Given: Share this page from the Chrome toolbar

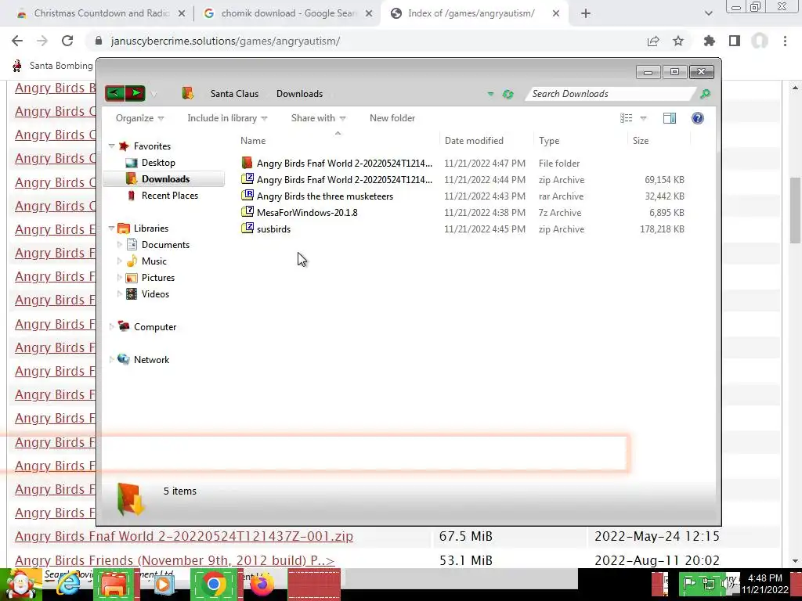Looking at the screenshot, I should [653, 41].
